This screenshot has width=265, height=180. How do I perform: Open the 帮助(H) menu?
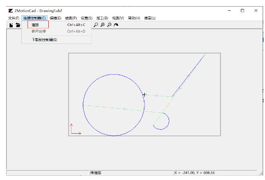pos(134,18)
